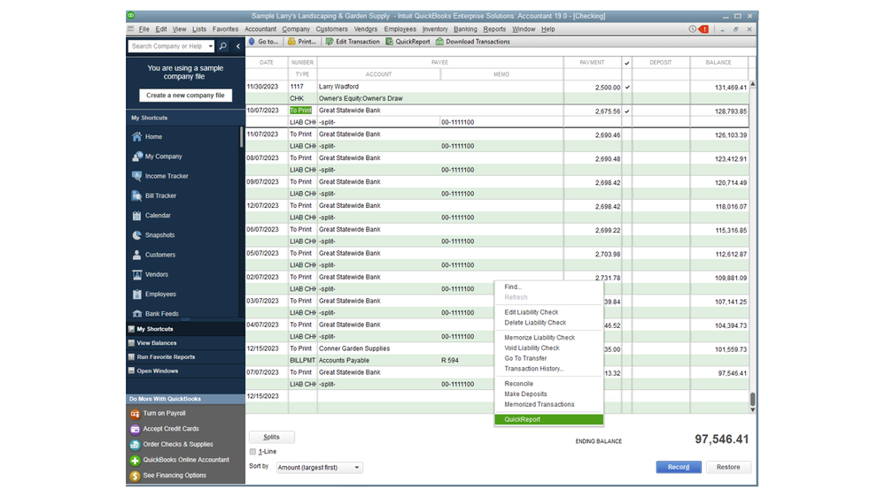The width and height of the screenshot is (885, 497).
Task: Open the Sort by dropdown
Action: click(320, 468)
